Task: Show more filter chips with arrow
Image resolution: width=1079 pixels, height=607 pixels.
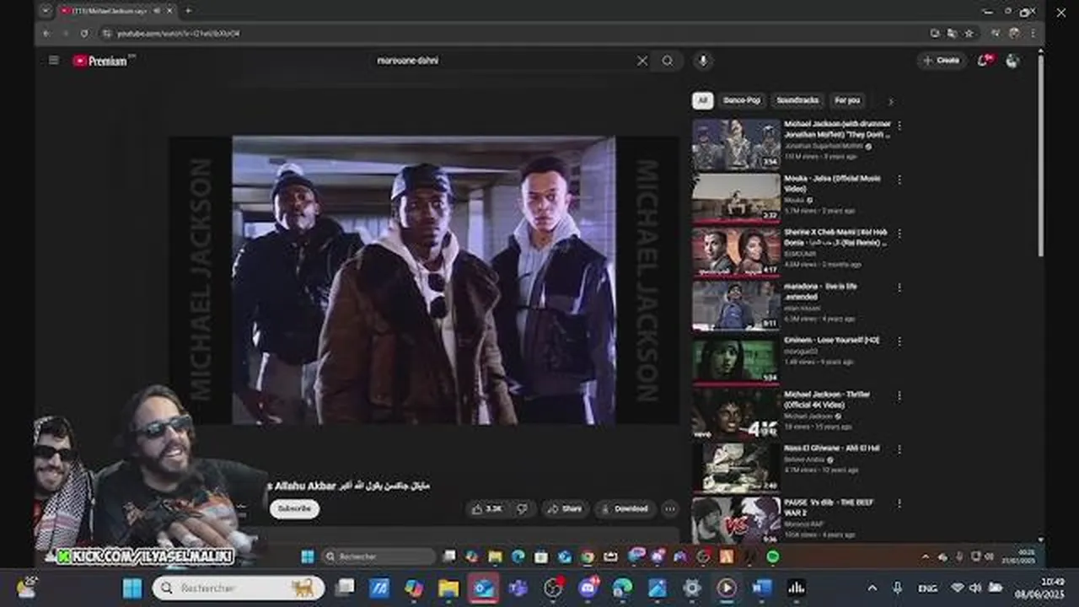Action: [890, 101]
